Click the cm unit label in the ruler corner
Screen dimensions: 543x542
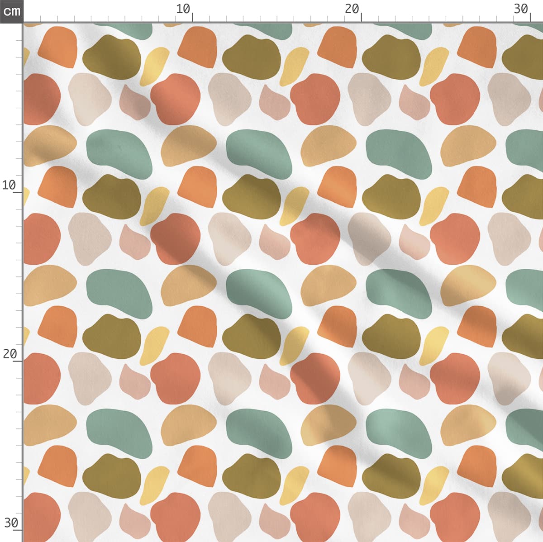click(11, 11)
